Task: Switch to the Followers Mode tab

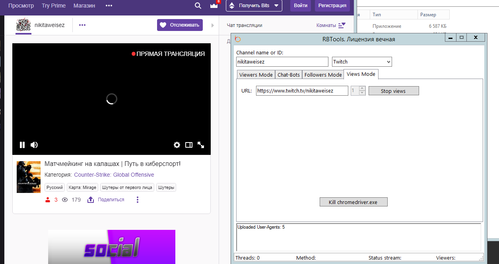Action: (323, 75)
